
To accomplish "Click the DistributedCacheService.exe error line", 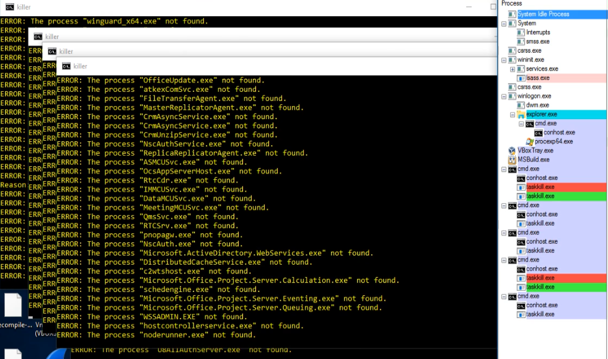I will pos(185,262).
